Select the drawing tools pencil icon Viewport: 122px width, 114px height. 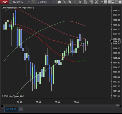(x=64, y=2)
